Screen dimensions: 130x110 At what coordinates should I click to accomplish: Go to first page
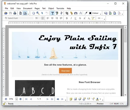pyautogui.click(x=26, y=99)
